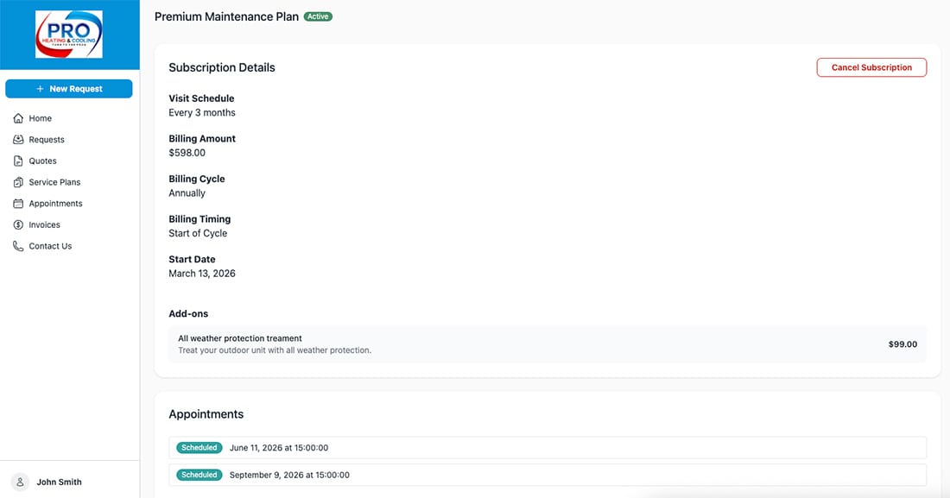Click the Subscription Details heading
The height and width of the screenshot is (498, 950).
[222, 67]
